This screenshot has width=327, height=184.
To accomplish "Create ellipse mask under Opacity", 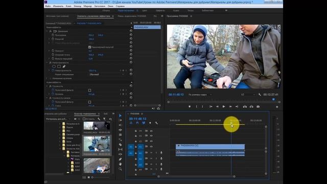I will (54, 66).
